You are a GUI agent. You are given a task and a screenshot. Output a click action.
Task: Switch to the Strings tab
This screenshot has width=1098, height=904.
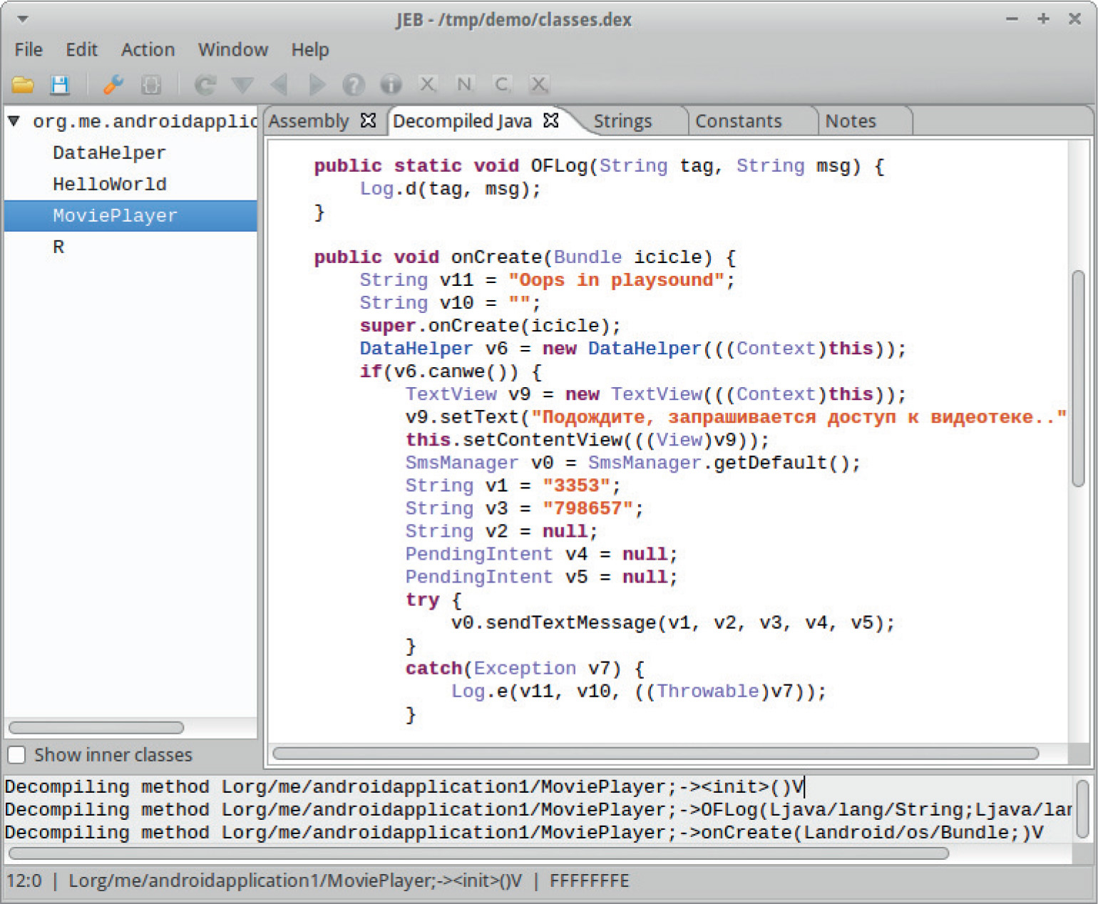[x=622, y=121]
